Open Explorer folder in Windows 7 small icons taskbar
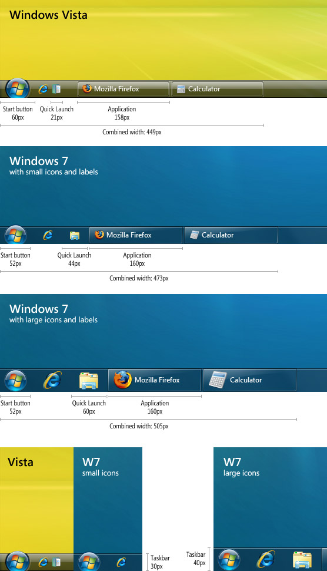 75,235
